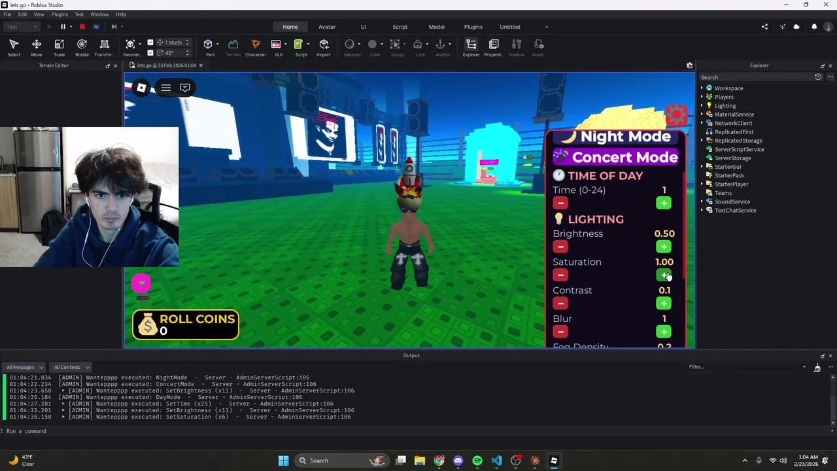Decrease Time of day with red minus
The height and width of the screenshot is (471, 837).
(560, 203)
